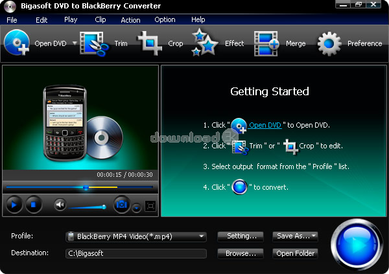389x274 pixels.
Task: Click the time display 00:00:15 / 00:00:30
Action: [x=124, y=175]
